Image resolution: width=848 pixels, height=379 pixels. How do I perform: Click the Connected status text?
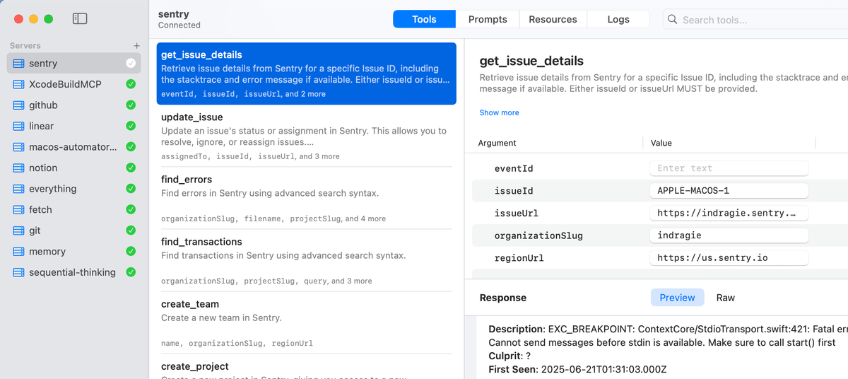[x=179, y=25]
